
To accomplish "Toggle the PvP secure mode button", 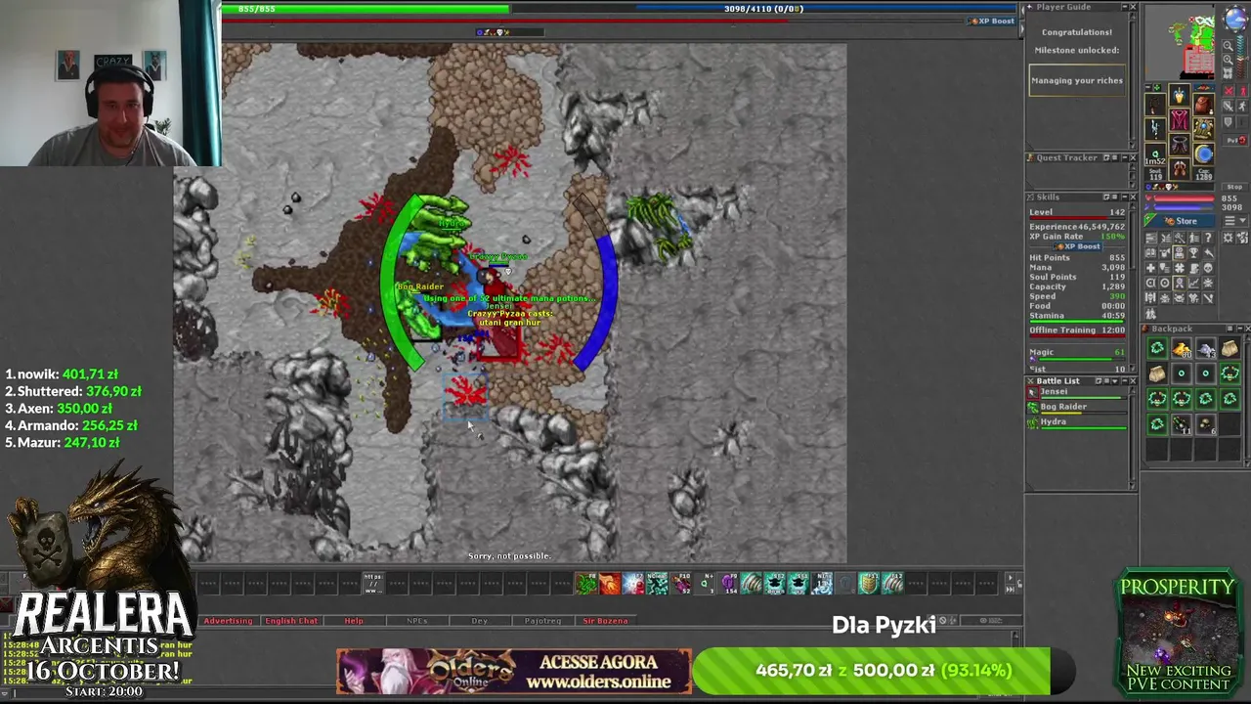I will tap(1235, 140).
